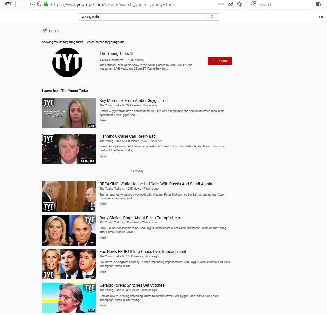Expand the +8 MORE videos row
Viewport: 327px width, 315px height.
pyautogui.click(x=137, y=171)
